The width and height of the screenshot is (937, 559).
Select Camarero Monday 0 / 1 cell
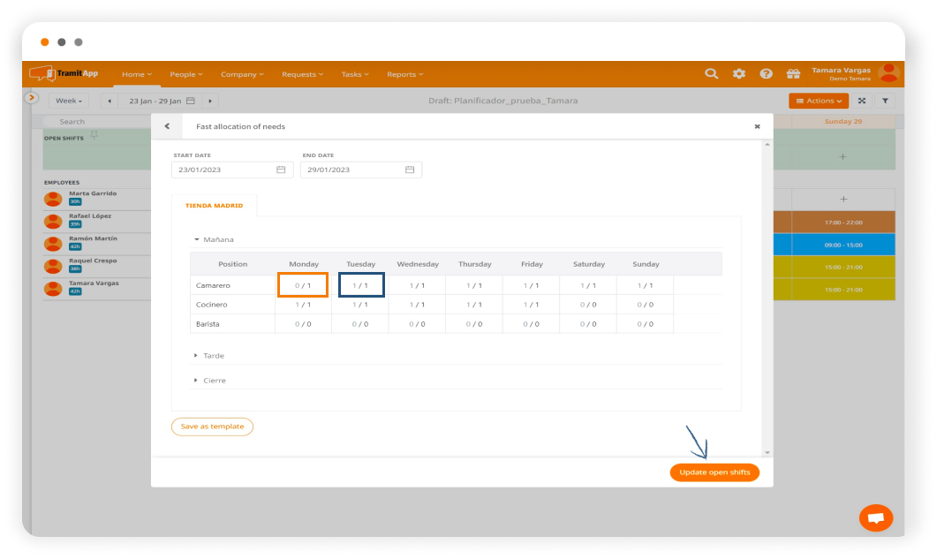pos(303,285)
